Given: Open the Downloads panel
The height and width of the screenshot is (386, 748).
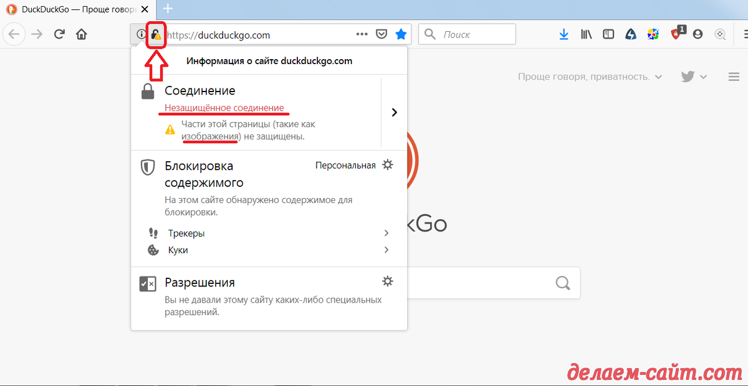Looking at the screenshot, I should pos(563,34).
